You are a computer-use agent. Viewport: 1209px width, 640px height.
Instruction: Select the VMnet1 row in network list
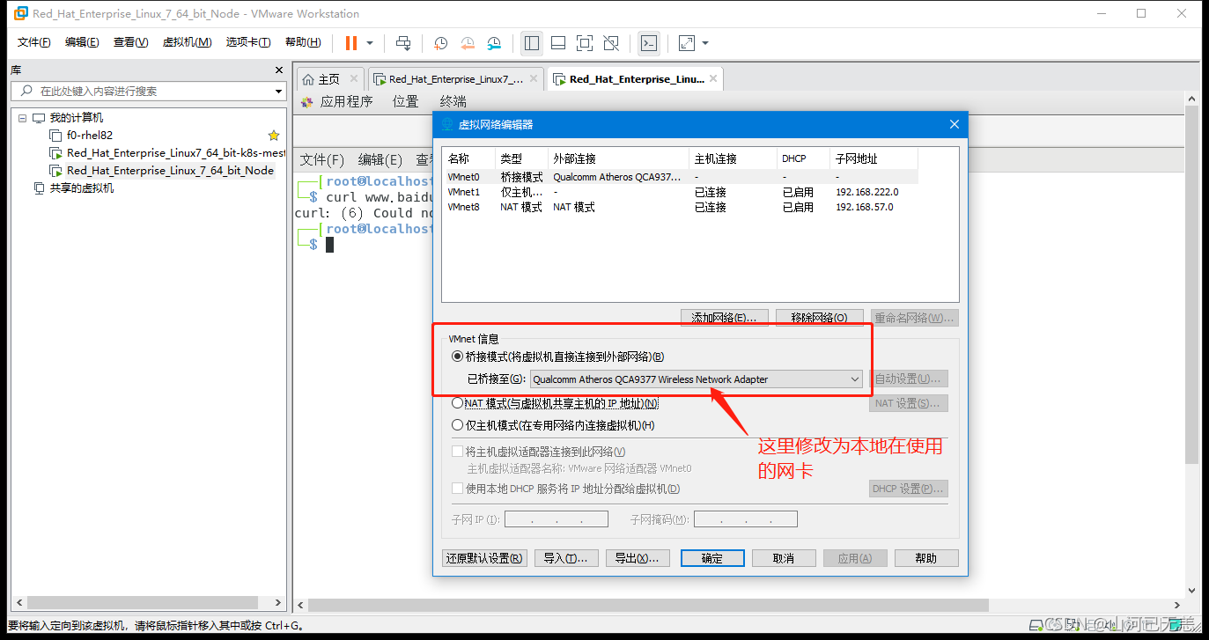[x=680, y=192]
